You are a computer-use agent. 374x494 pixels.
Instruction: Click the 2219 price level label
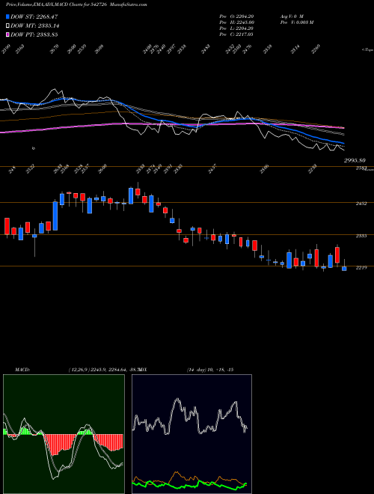pos(361,267)
